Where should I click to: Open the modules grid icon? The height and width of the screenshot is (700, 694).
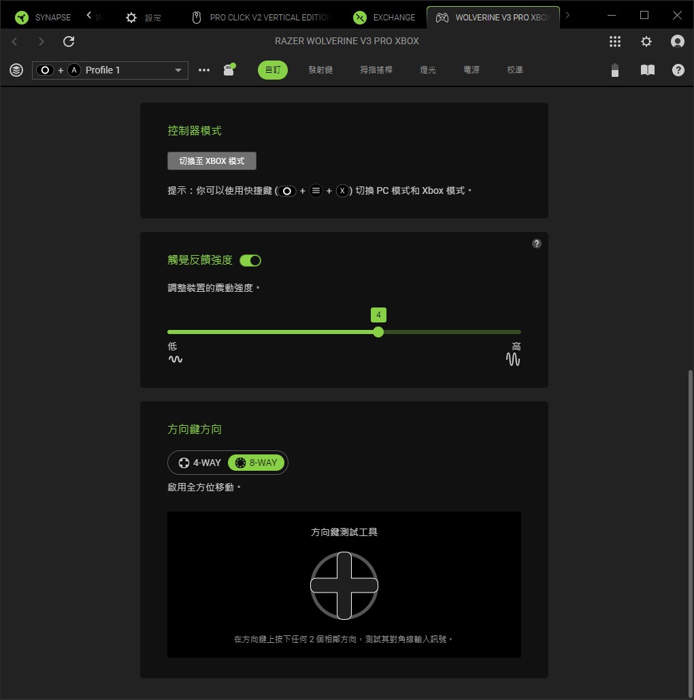pos(615,41)
